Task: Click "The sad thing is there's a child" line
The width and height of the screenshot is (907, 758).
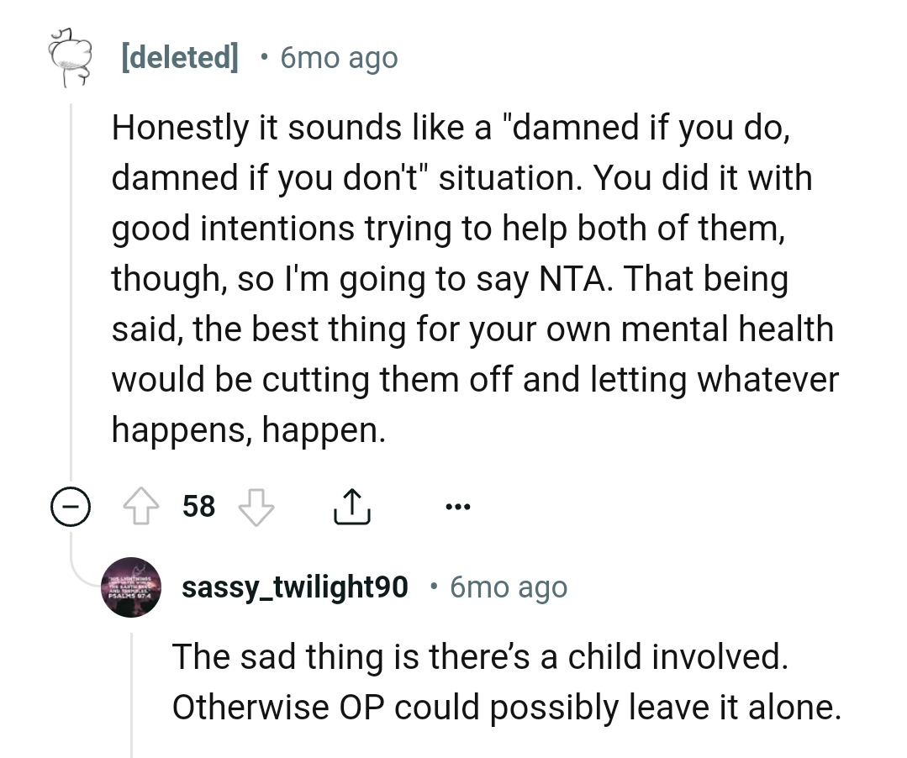Action: 479,656
